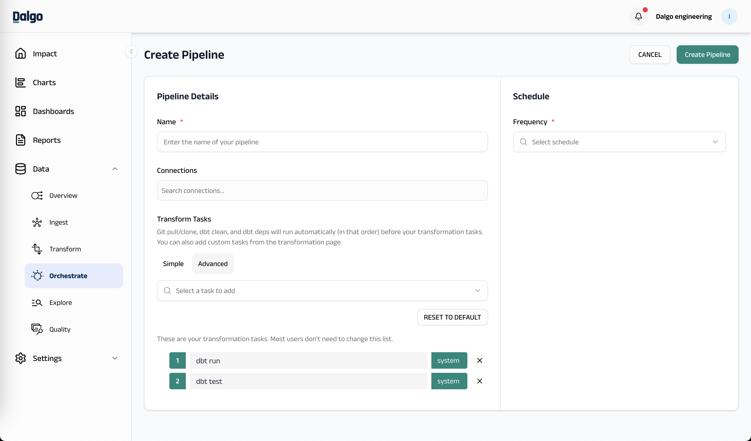Remove the dbt test task
The width and height of the screenshot is (751, 441).
(479, 381)
